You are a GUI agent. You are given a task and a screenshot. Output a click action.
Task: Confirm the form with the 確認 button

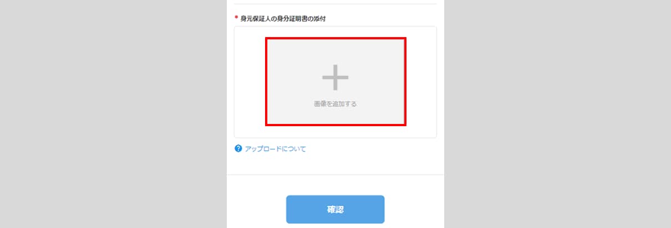coord(335,209)
